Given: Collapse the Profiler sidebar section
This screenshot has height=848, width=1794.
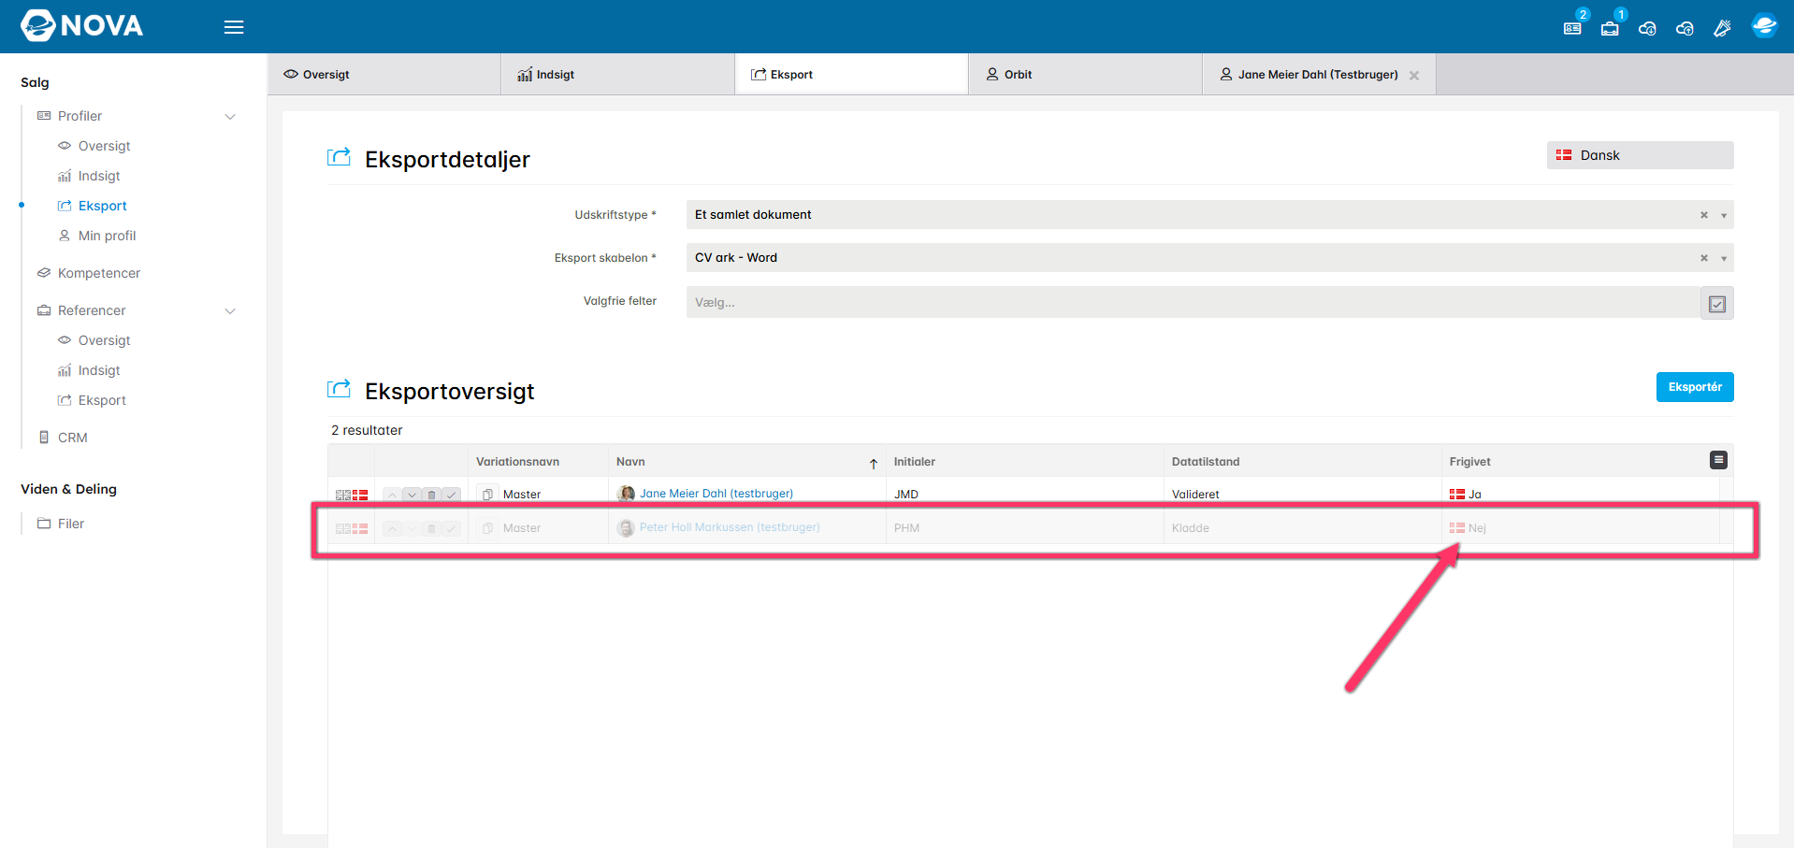Looking at the screenshot, I should 230,117.
